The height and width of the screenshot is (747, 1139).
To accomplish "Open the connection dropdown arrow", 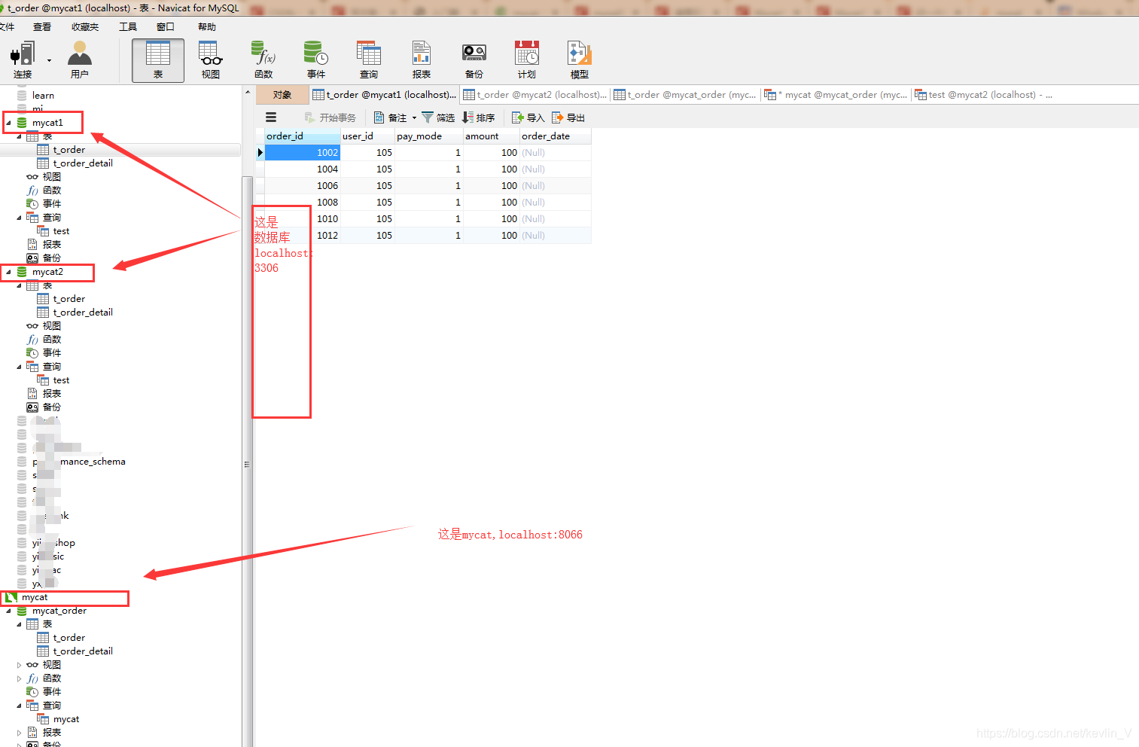I will coord(50,60).
